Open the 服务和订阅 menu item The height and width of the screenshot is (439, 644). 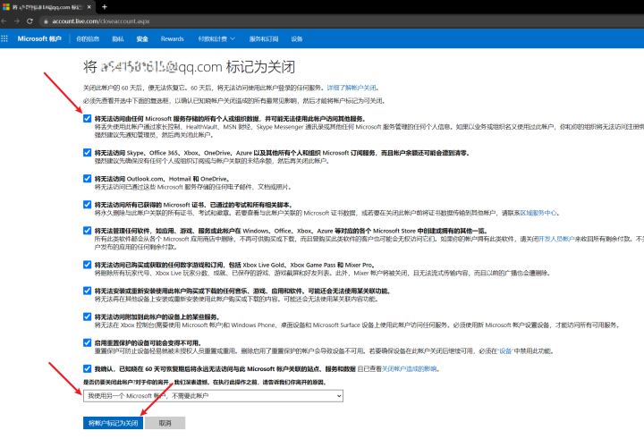[x=264, y=39]
